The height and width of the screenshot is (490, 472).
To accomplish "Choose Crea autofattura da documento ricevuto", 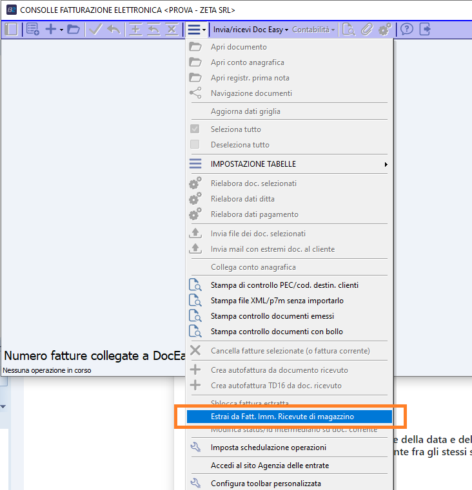I will [290, 370].
